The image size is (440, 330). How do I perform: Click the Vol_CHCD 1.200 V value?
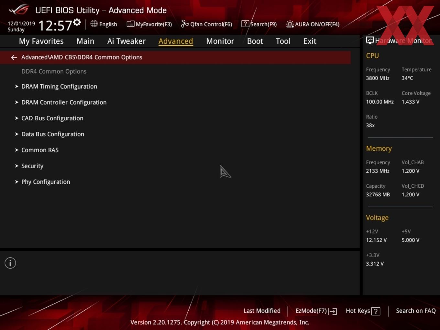411,194
